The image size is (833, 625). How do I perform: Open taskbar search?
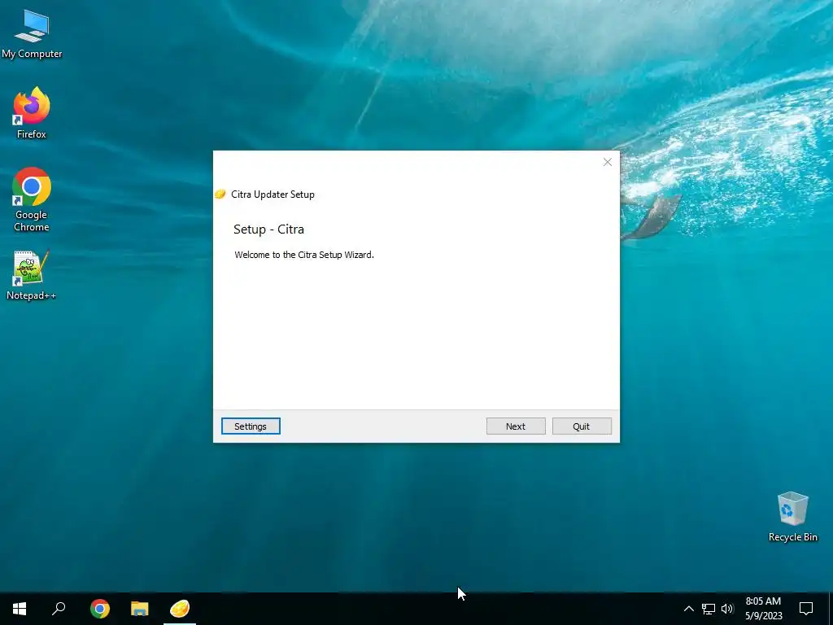pos(59,609)
